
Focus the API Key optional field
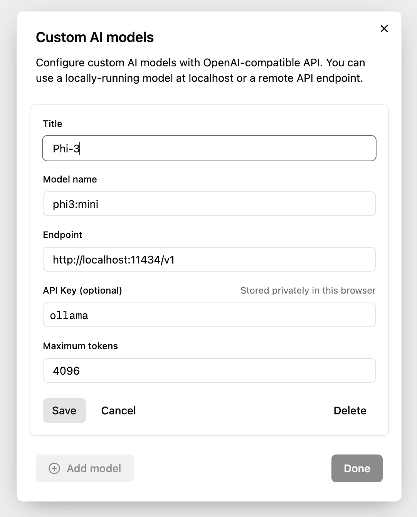click(209, 315)
